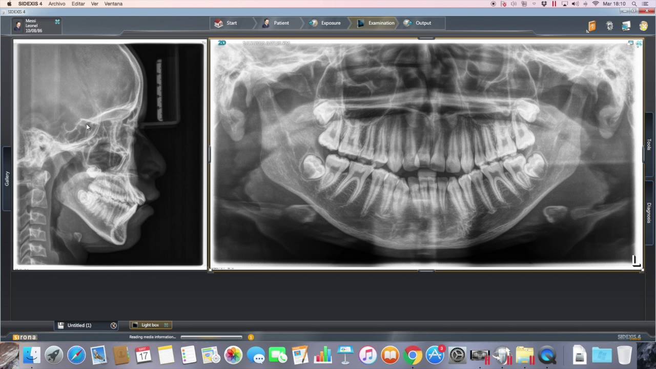Open the Ver menu
Image resolution: width=656 pixels, height=369 pixels.
click(x=95, y=4)
